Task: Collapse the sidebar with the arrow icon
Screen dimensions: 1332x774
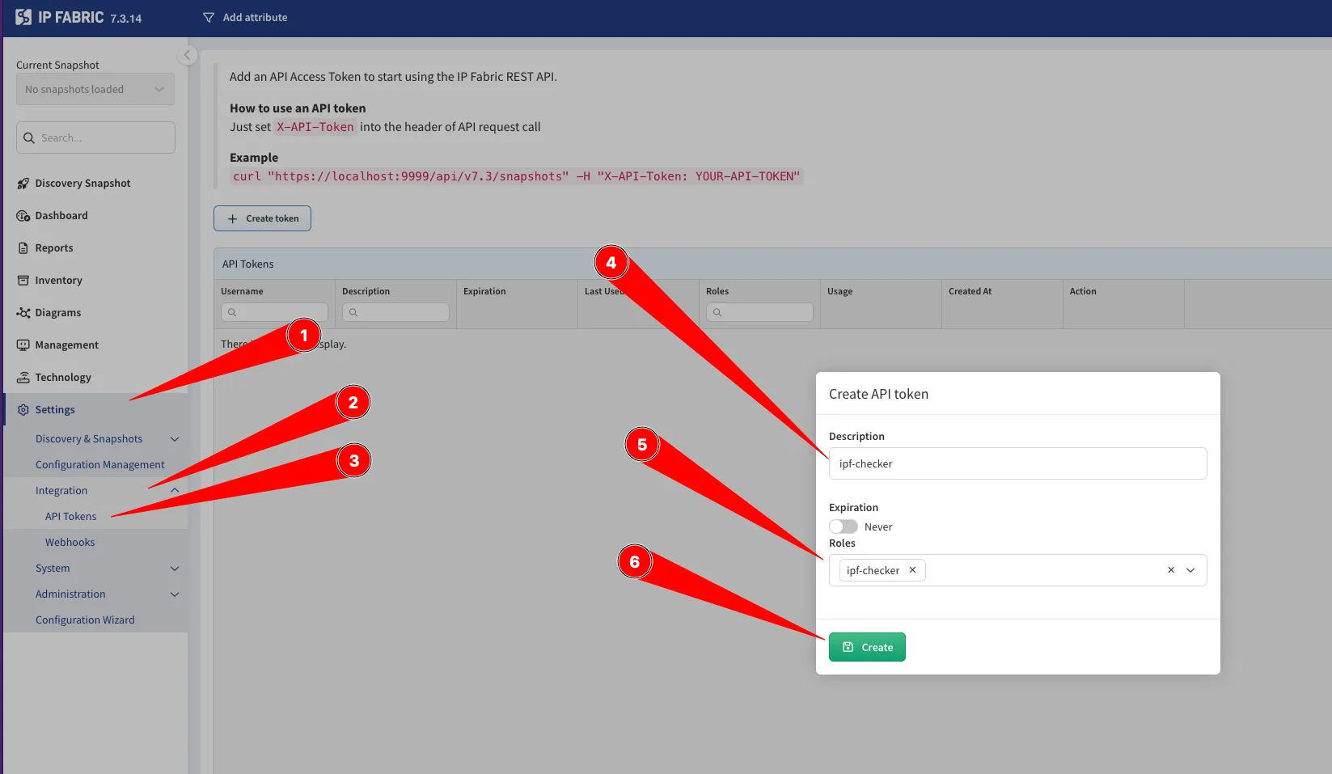Action: point(187,55)
